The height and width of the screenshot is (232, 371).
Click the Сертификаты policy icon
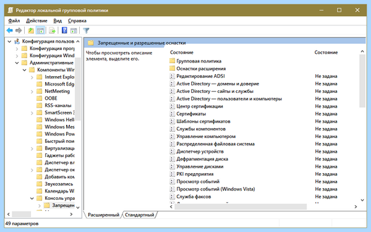click(173, 114)
